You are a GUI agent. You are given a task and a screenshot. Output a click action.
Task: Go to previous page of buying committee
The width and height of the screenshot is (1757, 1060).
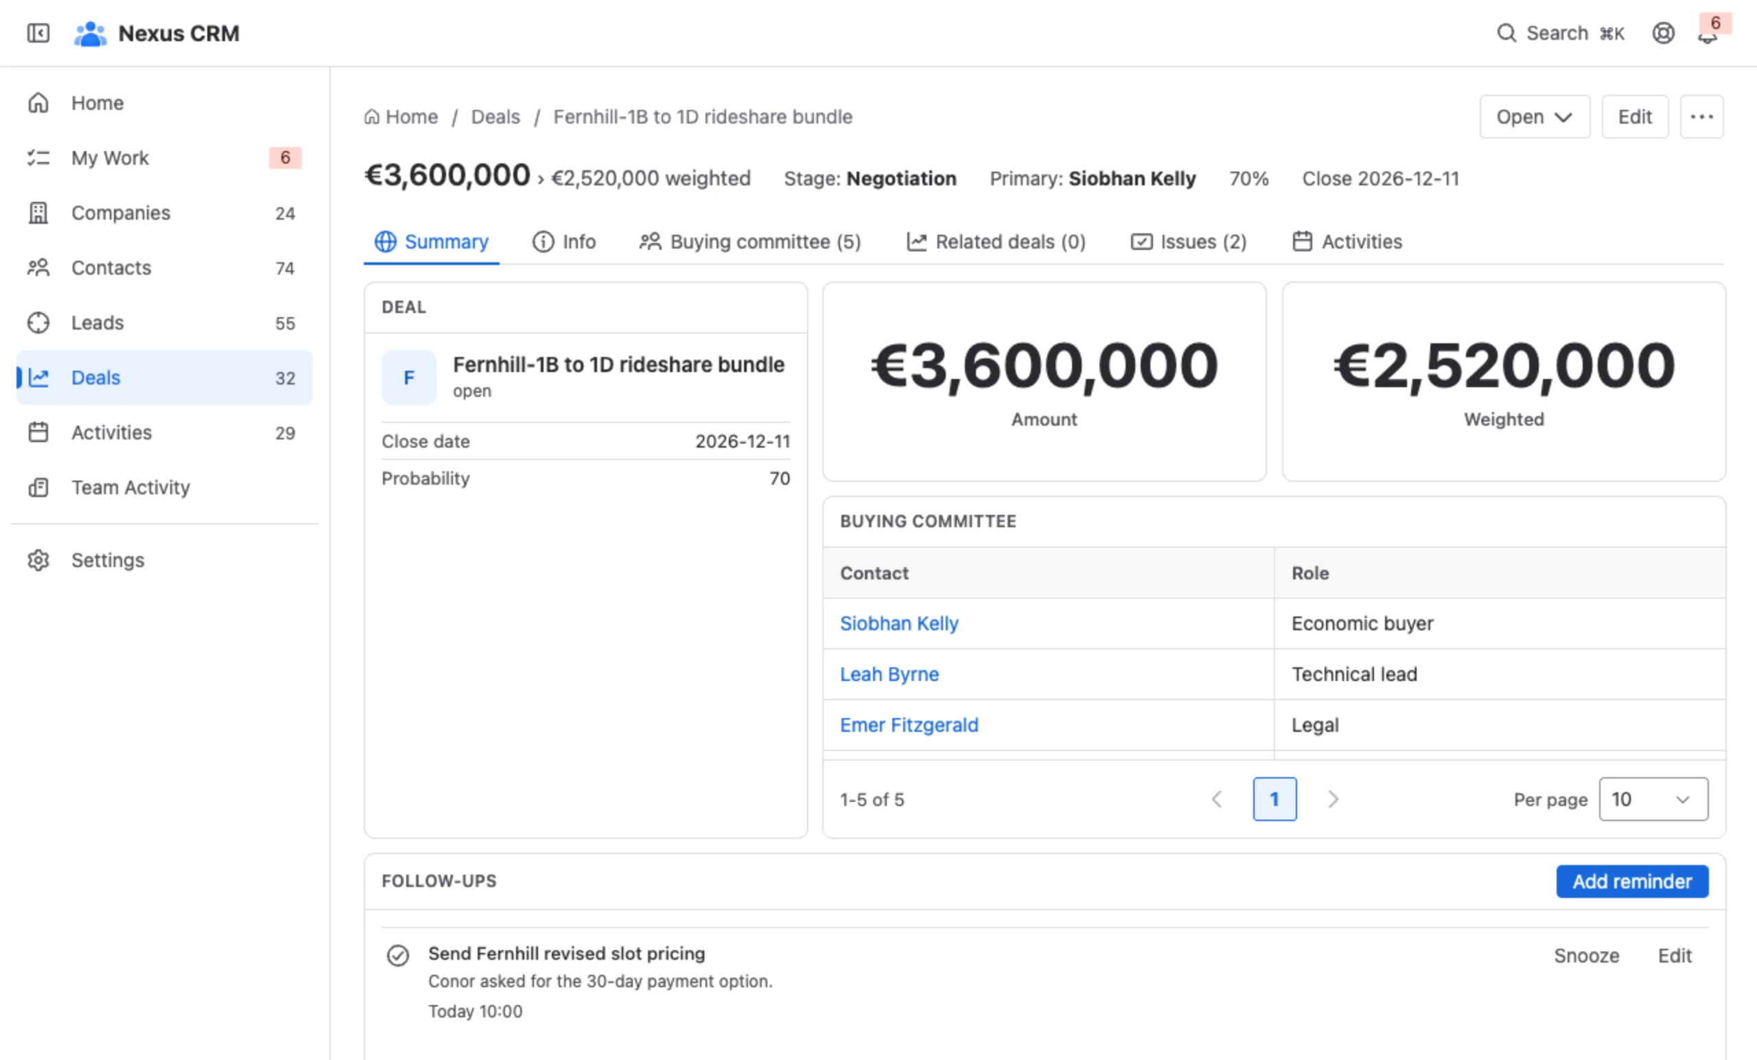(x=1218, y=799)
